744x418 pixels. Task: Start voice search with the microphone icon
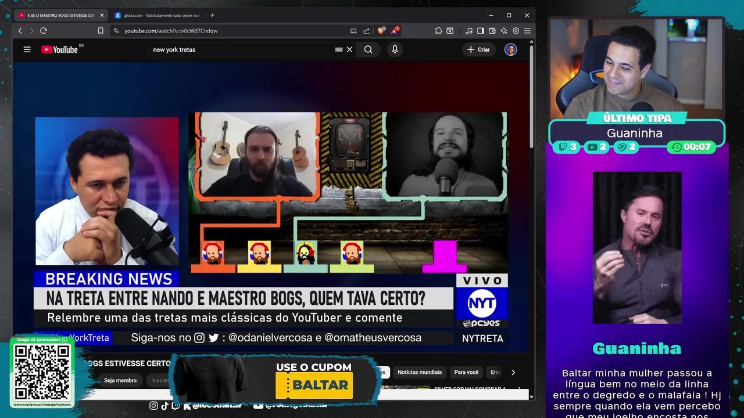[x=395, y=49]
